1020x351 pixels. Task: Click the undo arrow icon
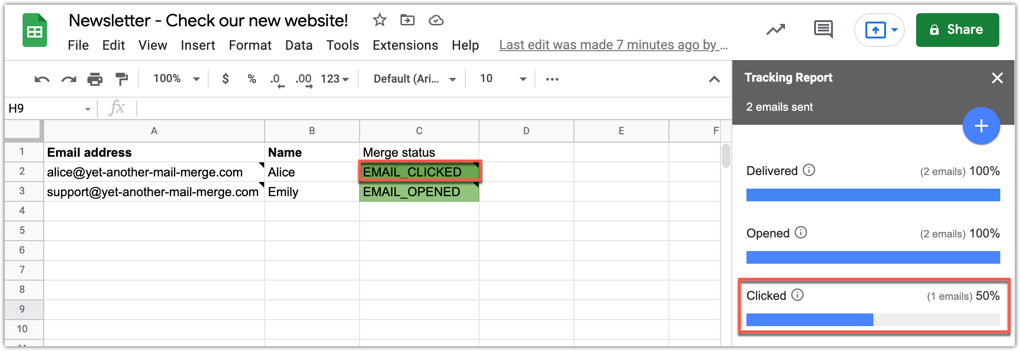pos(42,79)
